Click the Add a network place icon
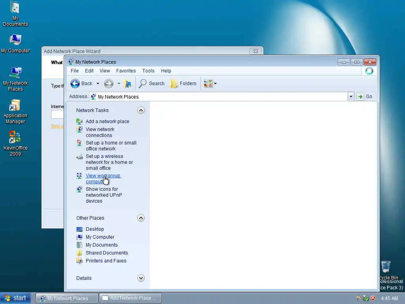Image resolution: width=405 pixels, height=304 pixels. point(79,121)
